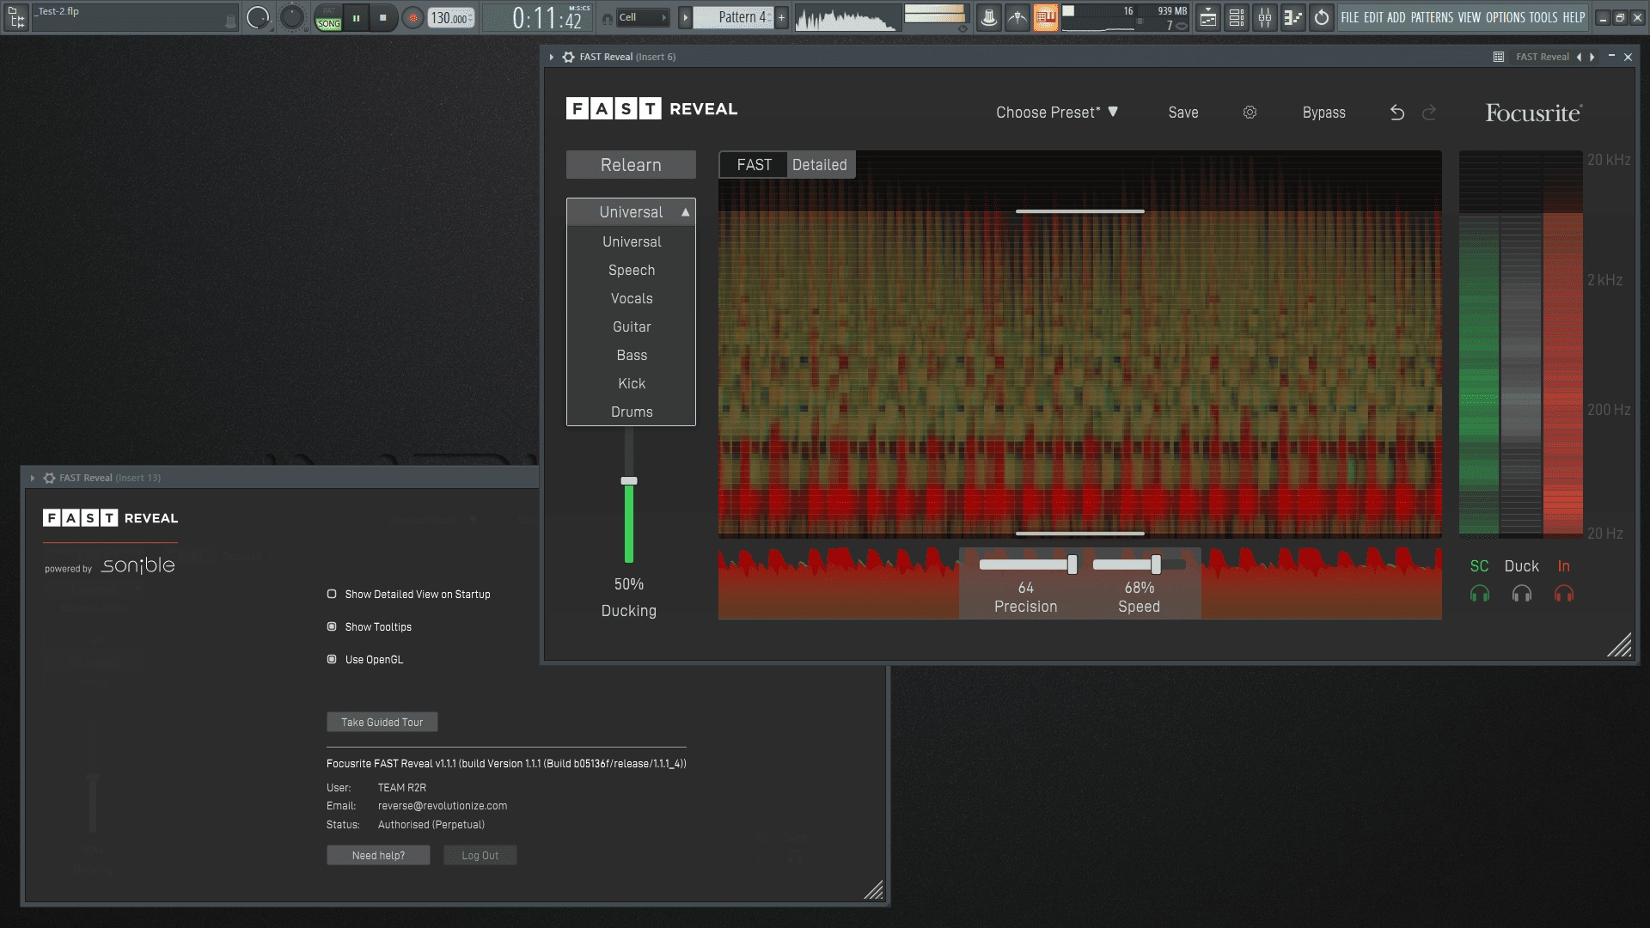The height and width of the screenshot is (928, 1650).
Task: Enable Show Detailed View on Startup
Action: [x=332, y=594]
